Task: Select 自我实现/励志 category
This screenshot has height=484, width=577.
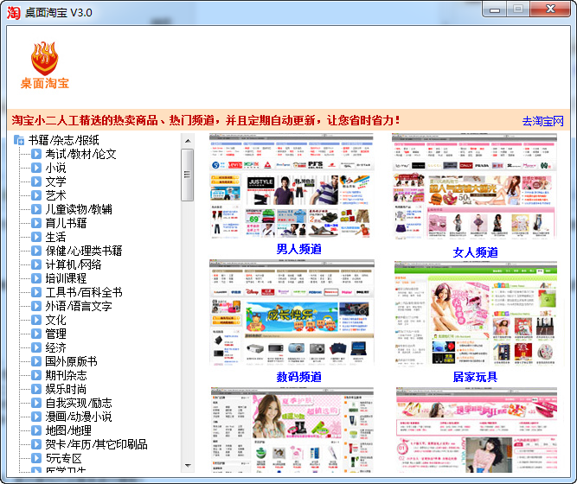Action: 79,403
